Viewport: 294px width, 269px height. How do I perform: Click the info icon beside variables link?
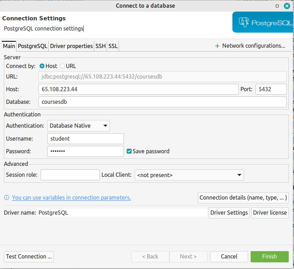pyautogui.click(x=6, y=198)
